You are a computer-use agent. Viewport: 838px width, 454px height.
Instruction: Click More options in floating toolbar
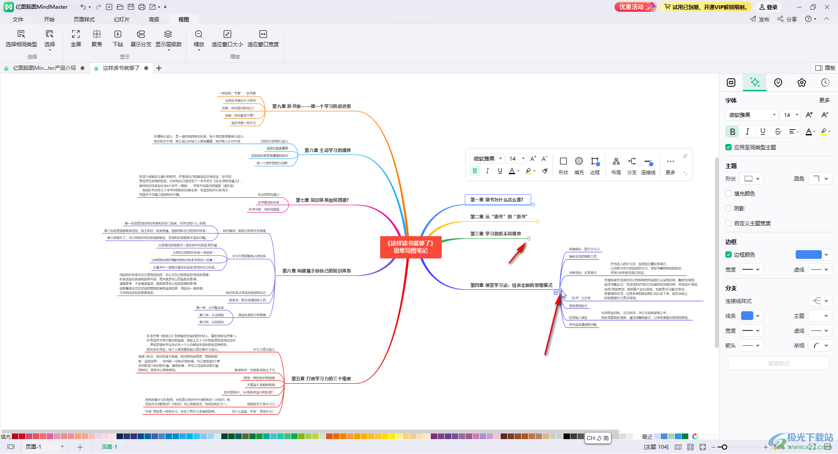[670, 165]
